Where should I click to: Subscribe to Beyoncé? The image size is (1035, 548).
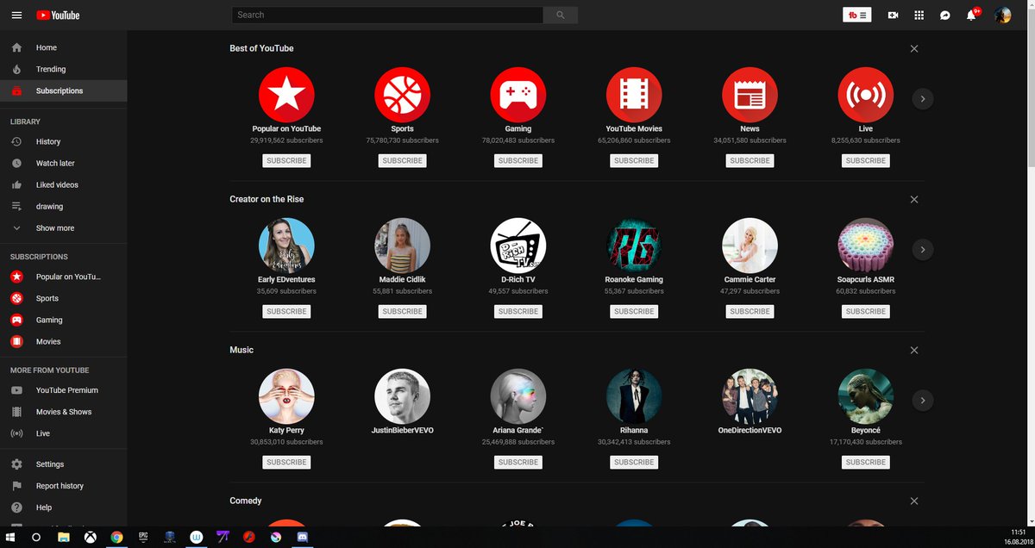pos(866,462)
